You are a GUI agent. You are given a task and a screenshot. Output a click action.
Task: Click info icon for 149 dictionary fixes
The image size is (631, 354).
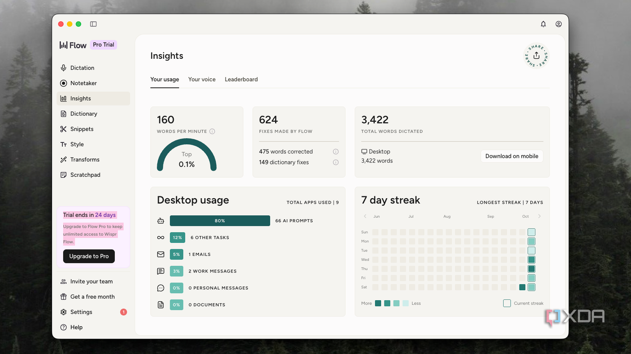(x=336, y=163)
